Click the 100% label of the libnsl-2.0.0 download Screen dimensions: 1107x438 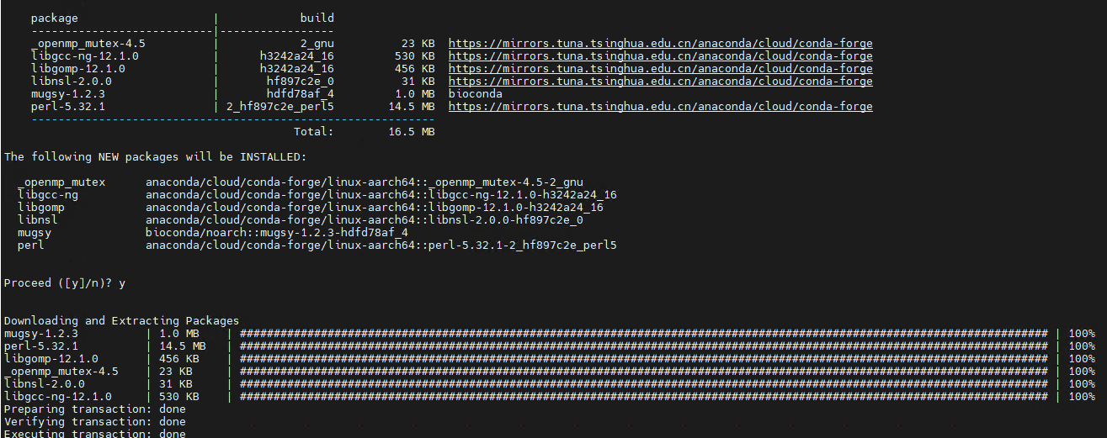click(1082, 383)
